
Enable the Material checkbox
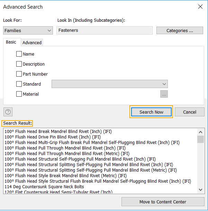coord(19,94)
